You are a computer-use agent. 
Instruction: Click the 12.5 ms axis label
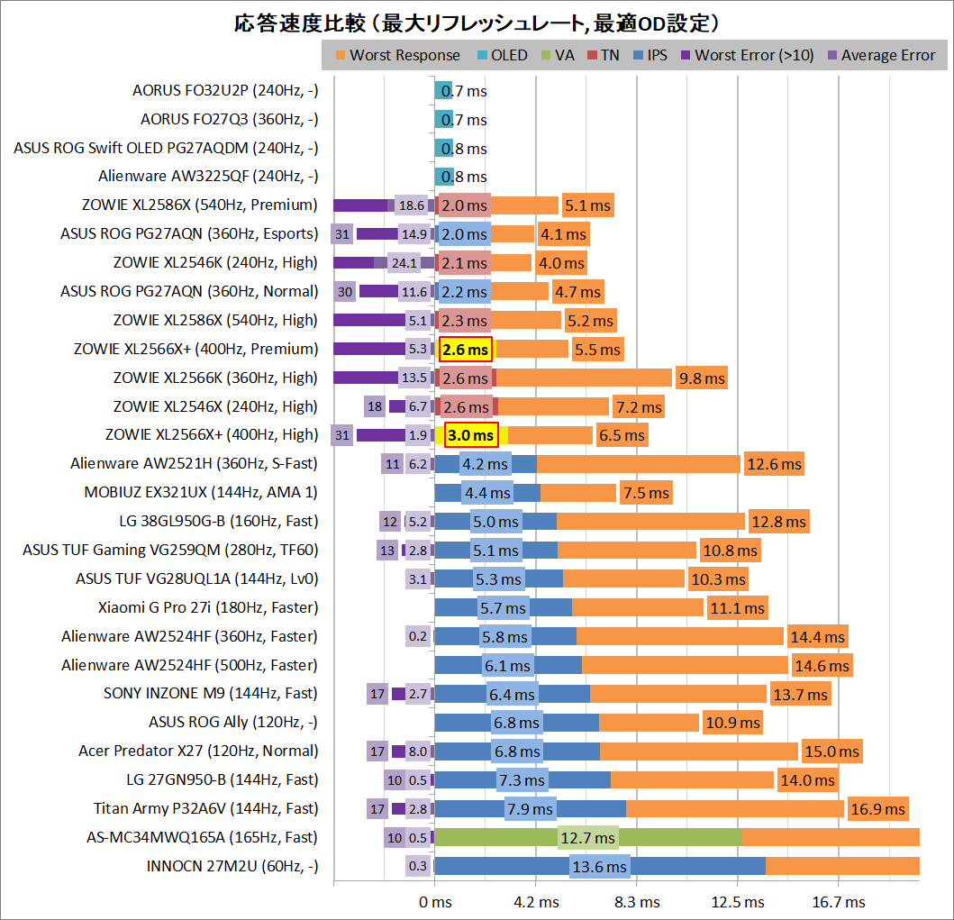click(x=738, y=902)
